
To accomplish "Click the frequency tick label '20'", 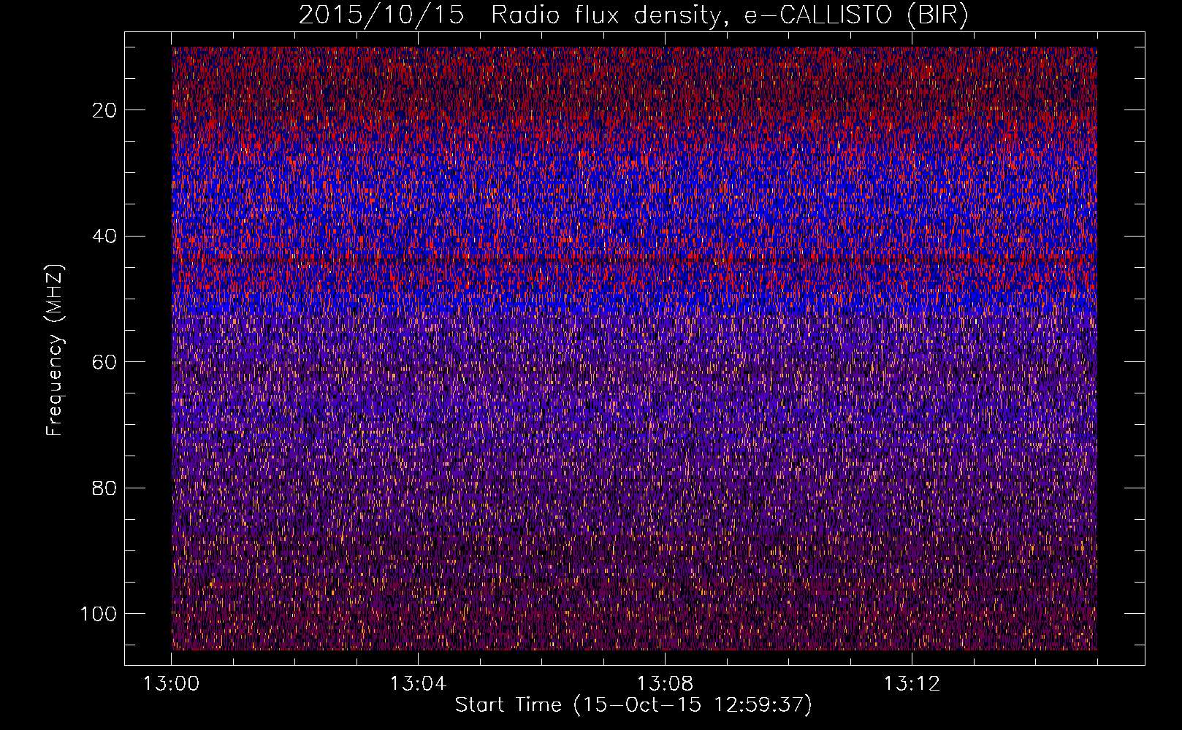I will pyautogui.click(x=105, y=110).
